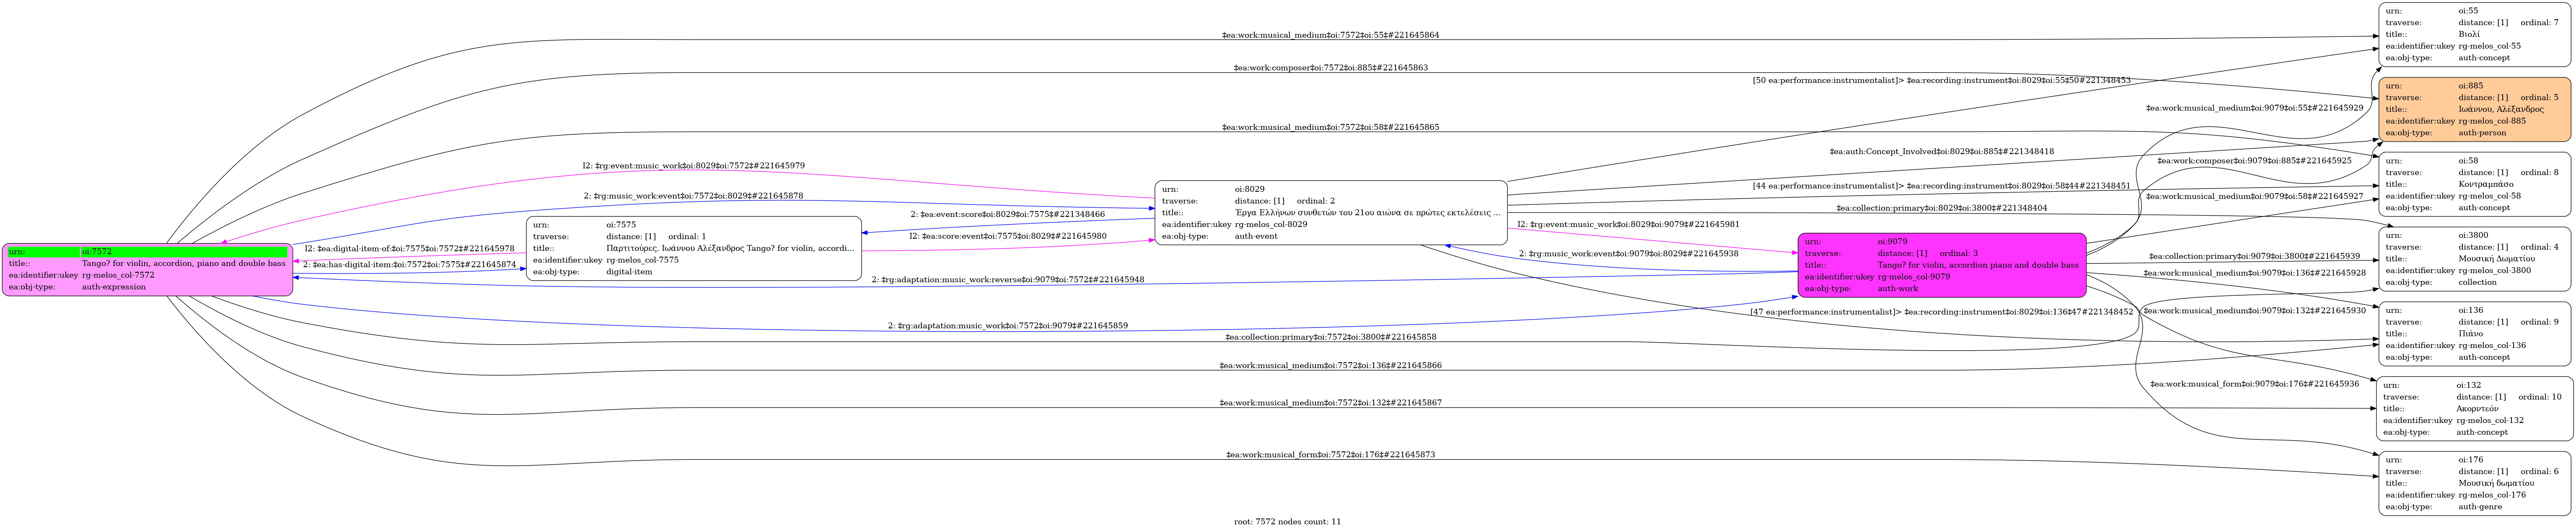Image resolution: width=2576 pixels, height=531 pixels.
Task: Select the magenta auth-work node oi:9079
Action: tap(1941, 265)
